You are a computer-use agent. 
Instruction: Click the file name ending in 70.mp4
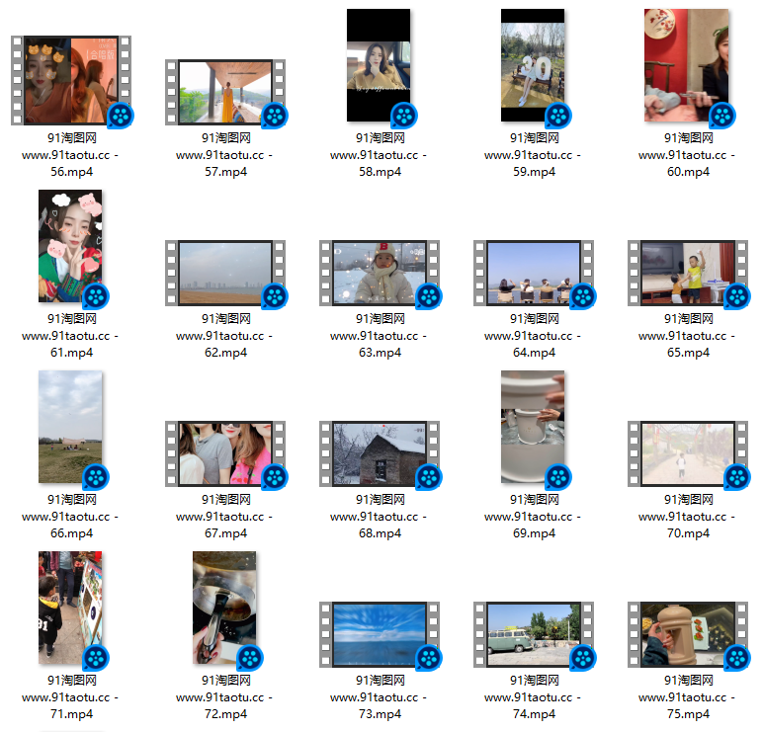(688, 517)
